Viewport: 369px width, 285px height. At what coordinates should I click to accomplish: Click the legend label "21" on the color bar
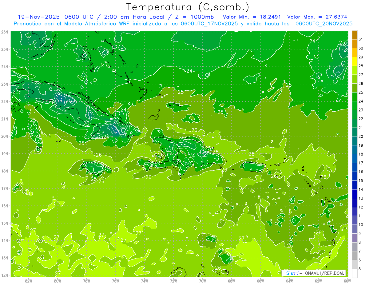point(361,128)
